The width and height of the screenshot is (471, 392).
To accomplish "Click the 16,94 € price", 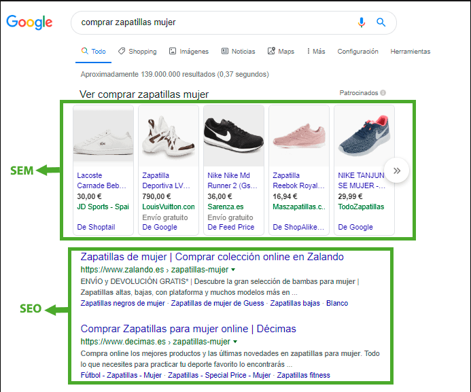I will pyautogui.click(x=285, y=196).
